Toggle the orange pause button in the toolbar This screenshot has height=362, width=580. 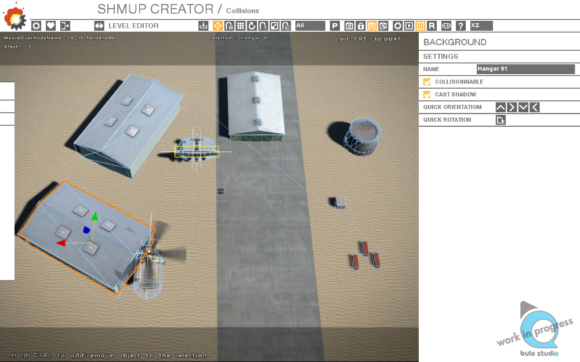tap(420, 25)
